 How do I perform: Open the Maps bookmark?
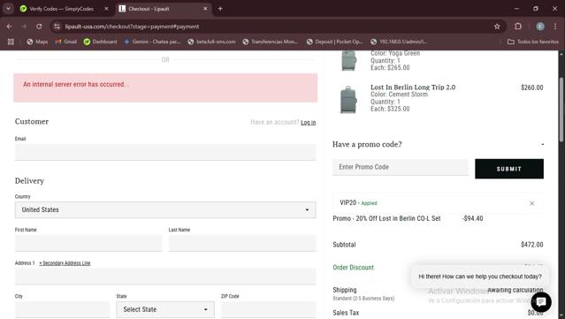37,42
